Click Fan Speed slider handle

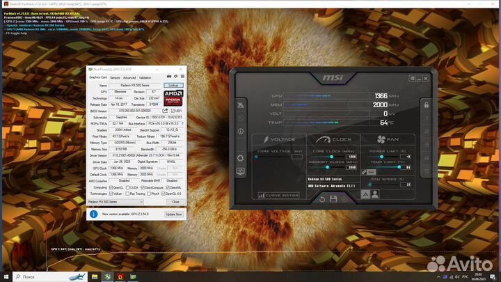(x=370, y=185)
